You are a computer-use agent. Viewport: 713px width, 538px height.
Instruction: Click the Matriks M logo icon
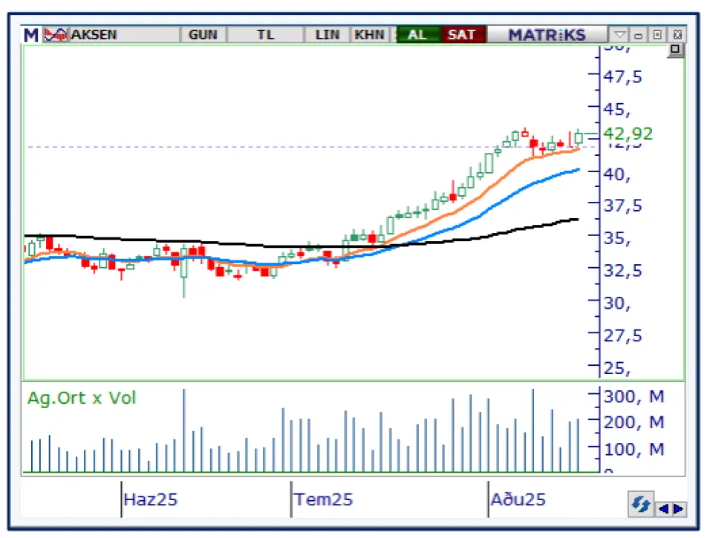click(x=31, y=35)
